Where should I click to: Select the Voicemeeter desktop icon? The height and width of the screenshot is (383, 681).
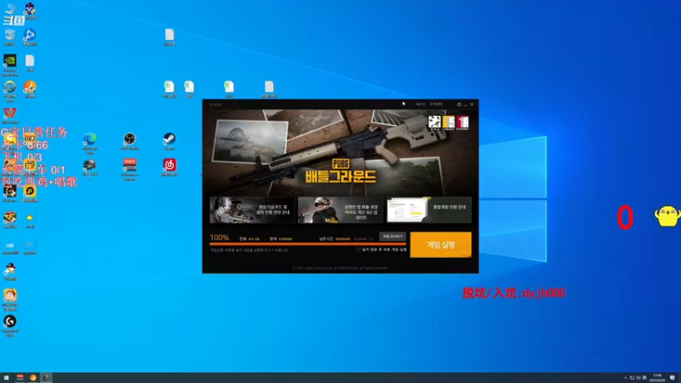[129, 169]
